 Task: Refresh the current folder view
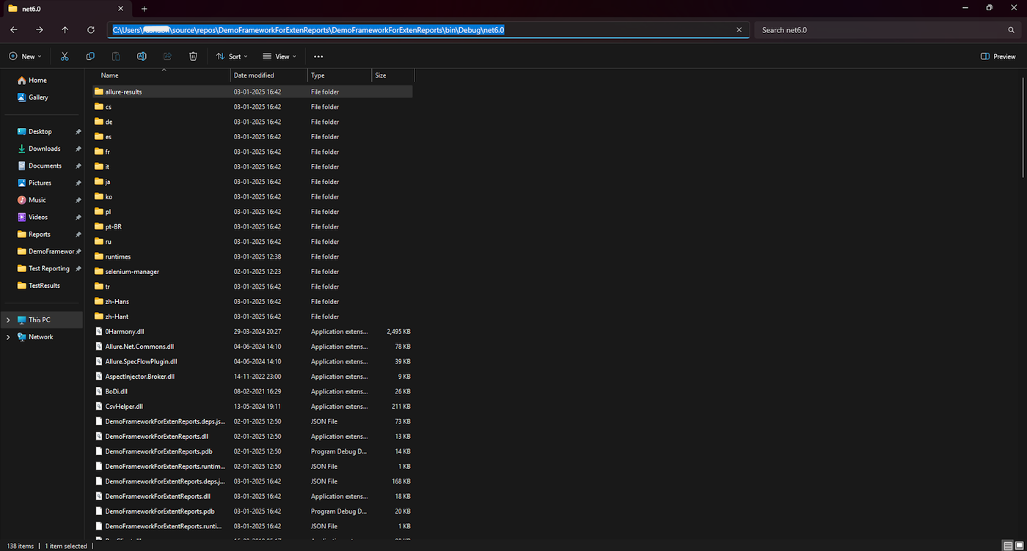pos(91,30)
